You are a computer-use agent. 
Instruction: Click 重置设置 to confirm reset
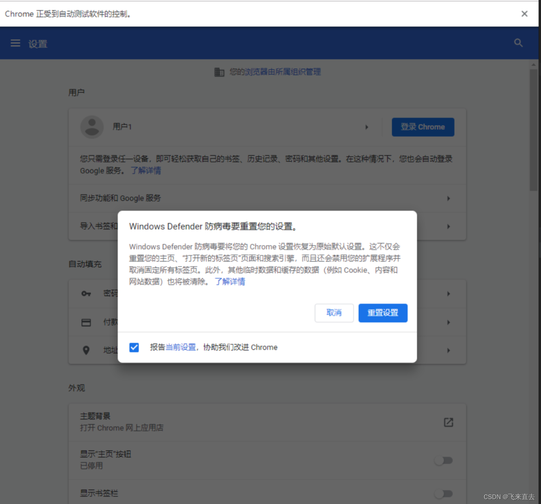pos(383,313)
